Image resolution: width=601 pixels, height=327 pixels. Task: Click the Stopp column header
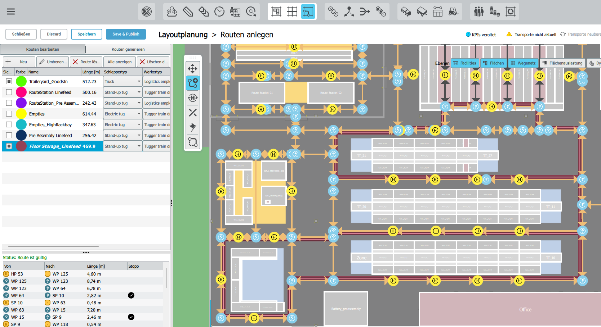click(146, 266)
